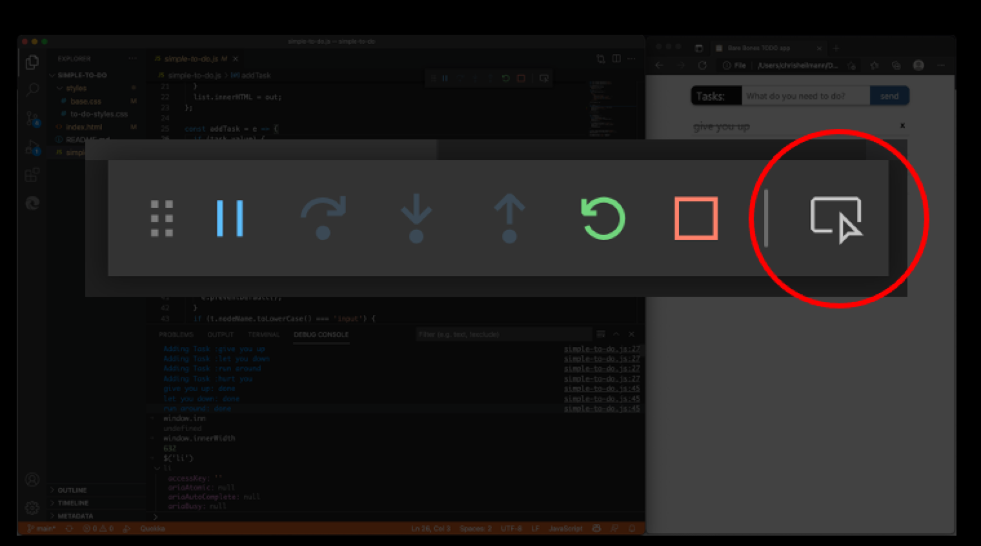Click the circled Inspect icon in enlarged toolbar
This screenshot has width=981, height=546.
point(836,219)
